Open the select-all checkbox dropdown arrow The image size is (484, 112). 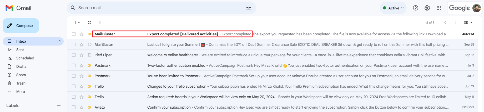click(79, 23)
